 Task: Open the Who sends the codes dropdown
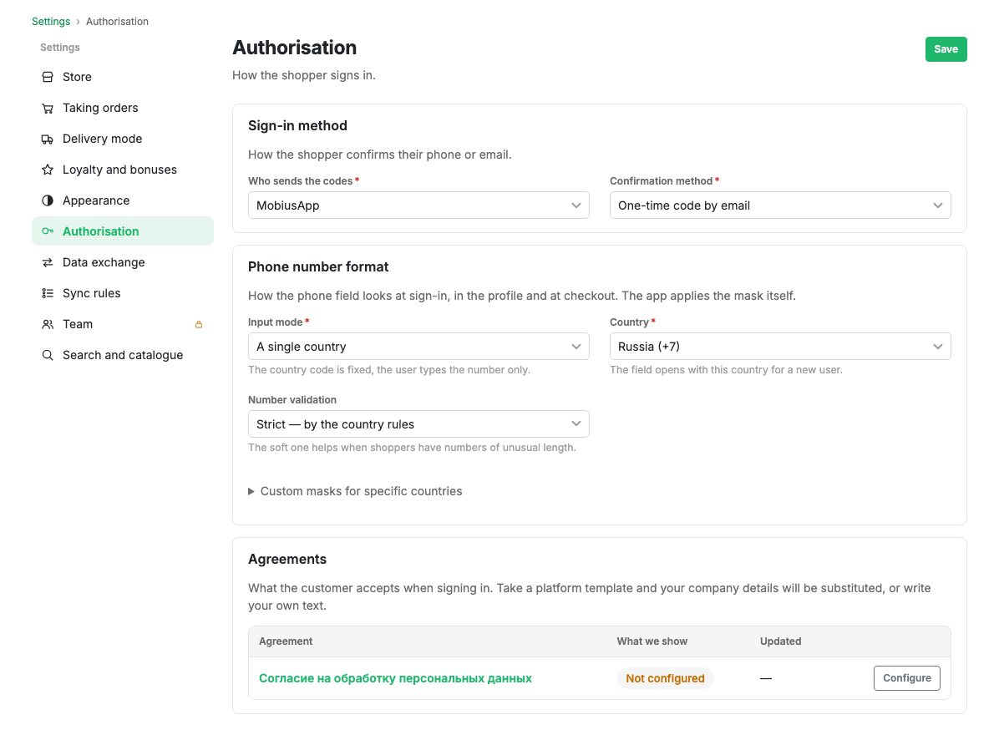coord(418,205)
